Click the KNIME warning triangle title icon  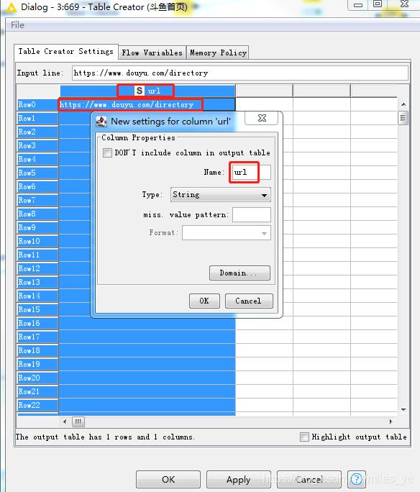point(12,7)
